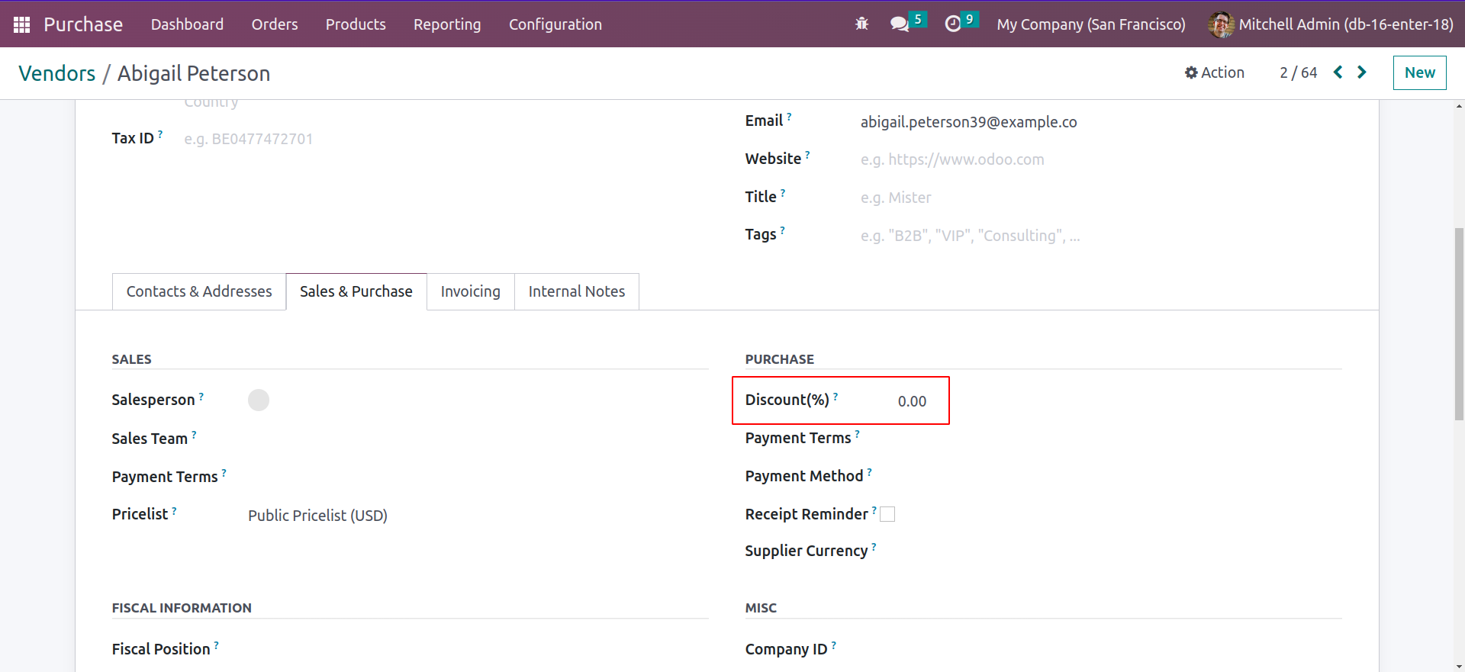Screen dimensions: 1465x672
Task: Toggle the Receipt Reminder checkbox
Action: pyautogui.click(x=887, y=514)
